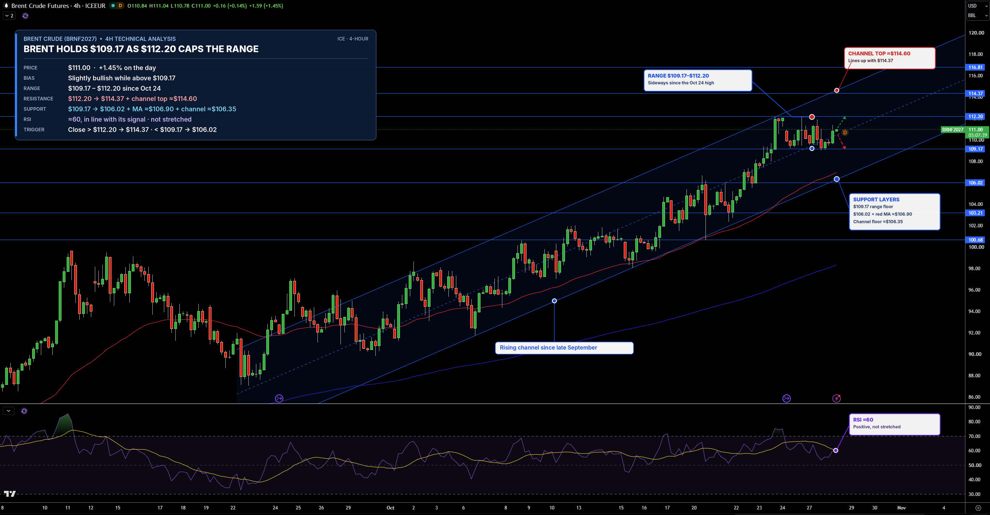
Task: Click the analysis headline BRENT HOLDS $109.17
Action: click(141, 49)
